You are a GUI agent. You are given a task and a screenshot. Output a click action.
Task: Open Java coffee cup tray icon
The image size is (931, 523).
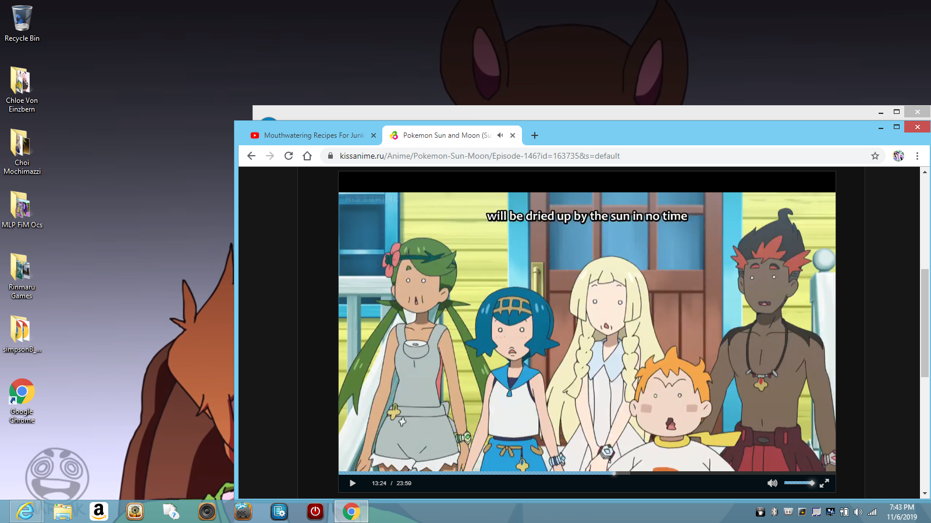[x=760, y=512]
